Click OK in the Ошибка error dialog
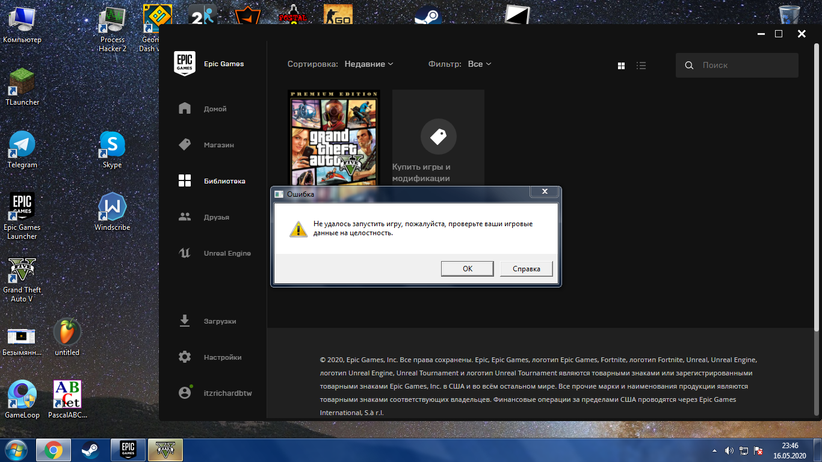 467,269
